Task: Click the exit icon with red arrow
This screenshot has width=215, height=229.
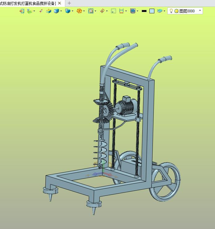Action: coord(22,11)
